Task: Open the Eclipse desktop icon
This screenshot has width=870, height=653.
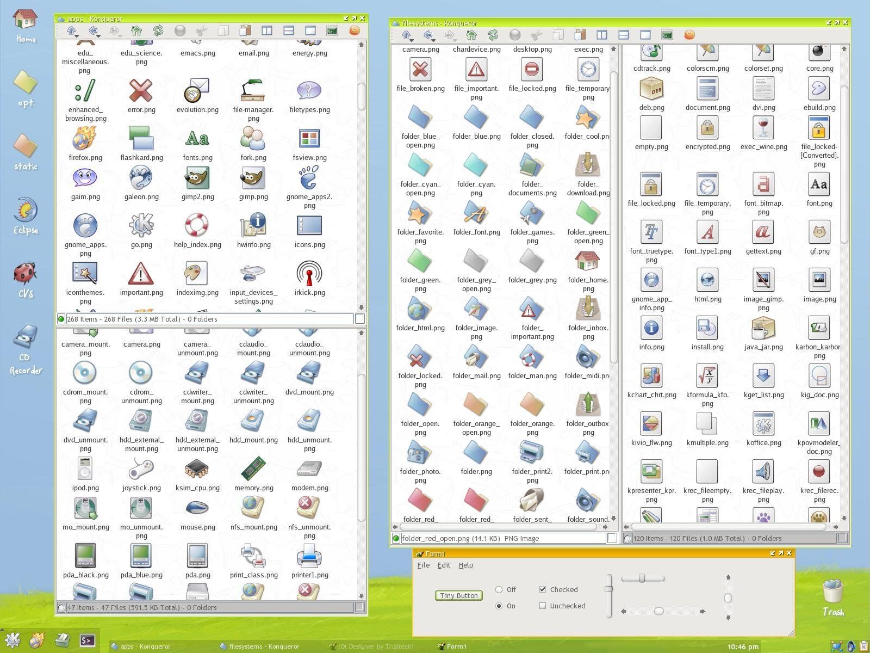Action: coord(25,217)
